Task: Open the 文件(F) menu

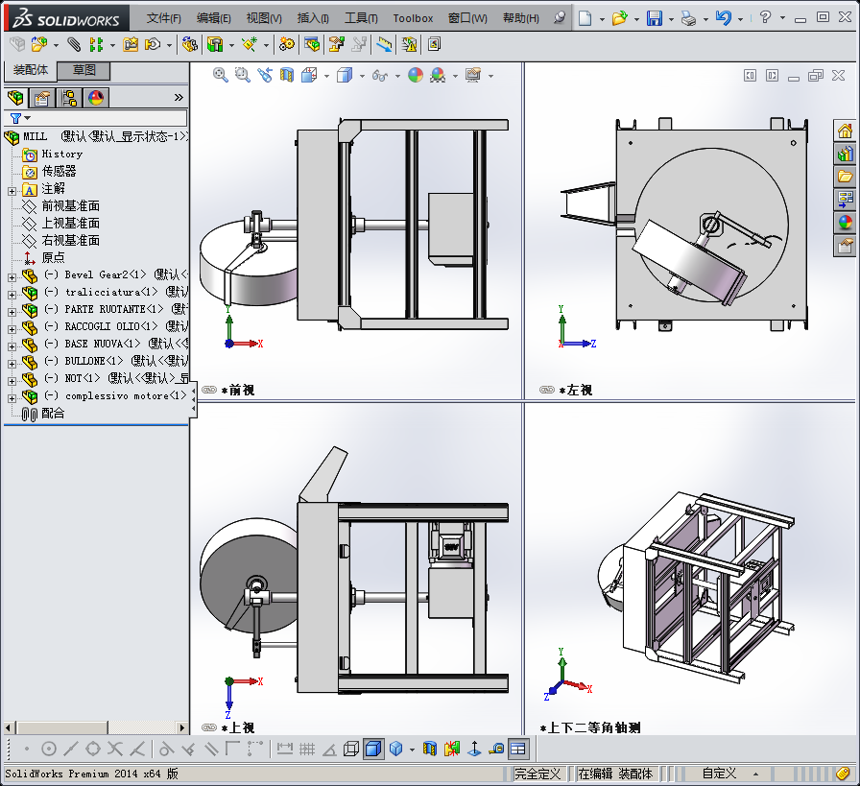Action: coord(163,18)
